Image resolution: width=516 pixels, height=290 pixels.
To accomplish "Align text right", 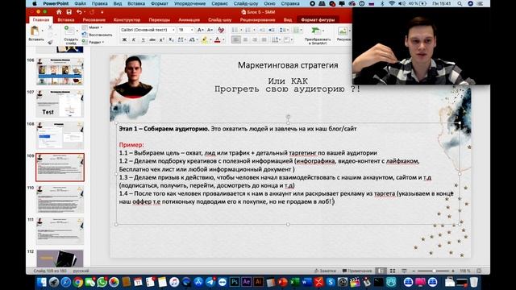I will coord(255,39).
